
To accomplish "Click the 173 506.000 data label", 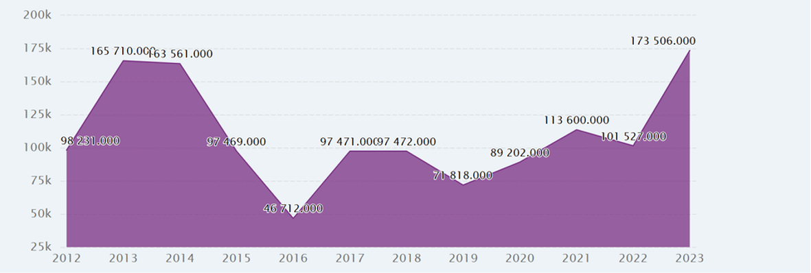I will (x=663, y=41).
